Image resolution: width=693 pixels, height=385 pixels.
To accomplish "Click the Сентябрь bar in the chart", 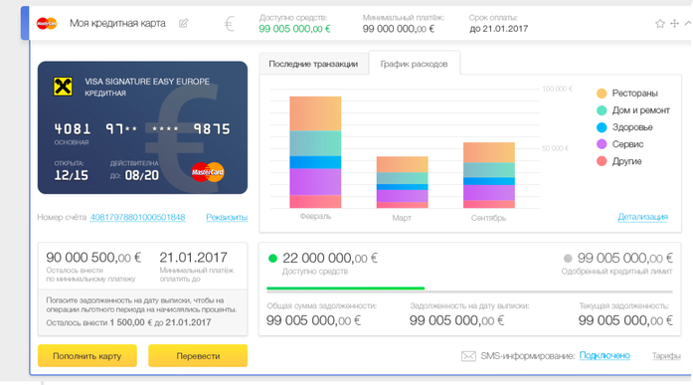I will click(489, 175).
